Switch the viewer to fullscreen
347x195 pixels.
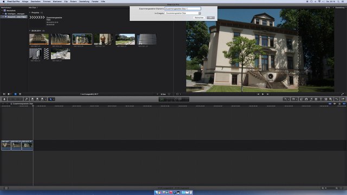pyautogui.click(x=342, y=94)
